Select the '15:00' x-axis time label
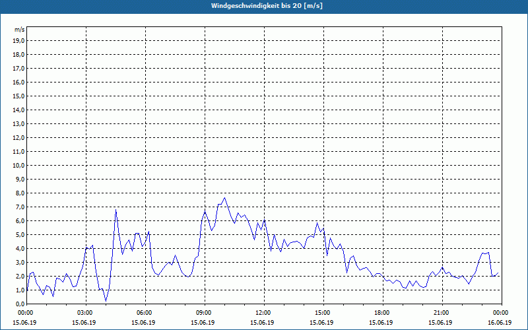Viewport: 528px width, 330px height. pyautogui.click(x=323, y=313)
